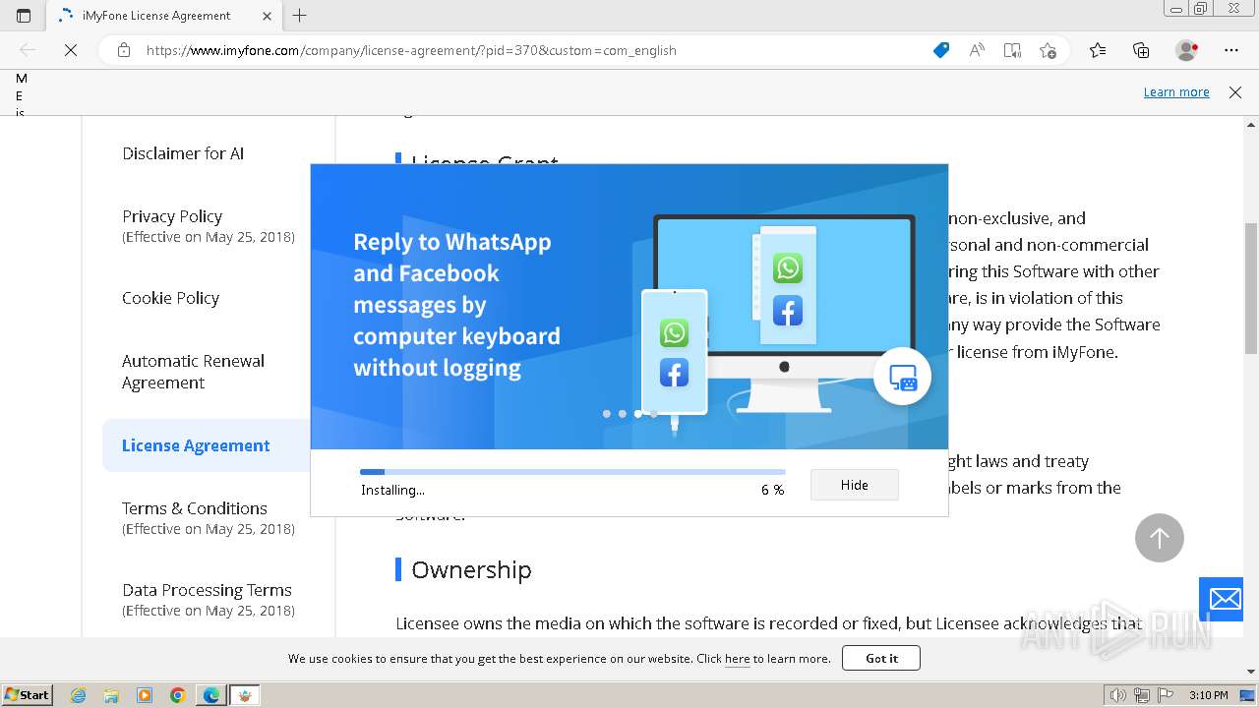
Task: Click the '6 %' progress value
Action: coord(772,490)
